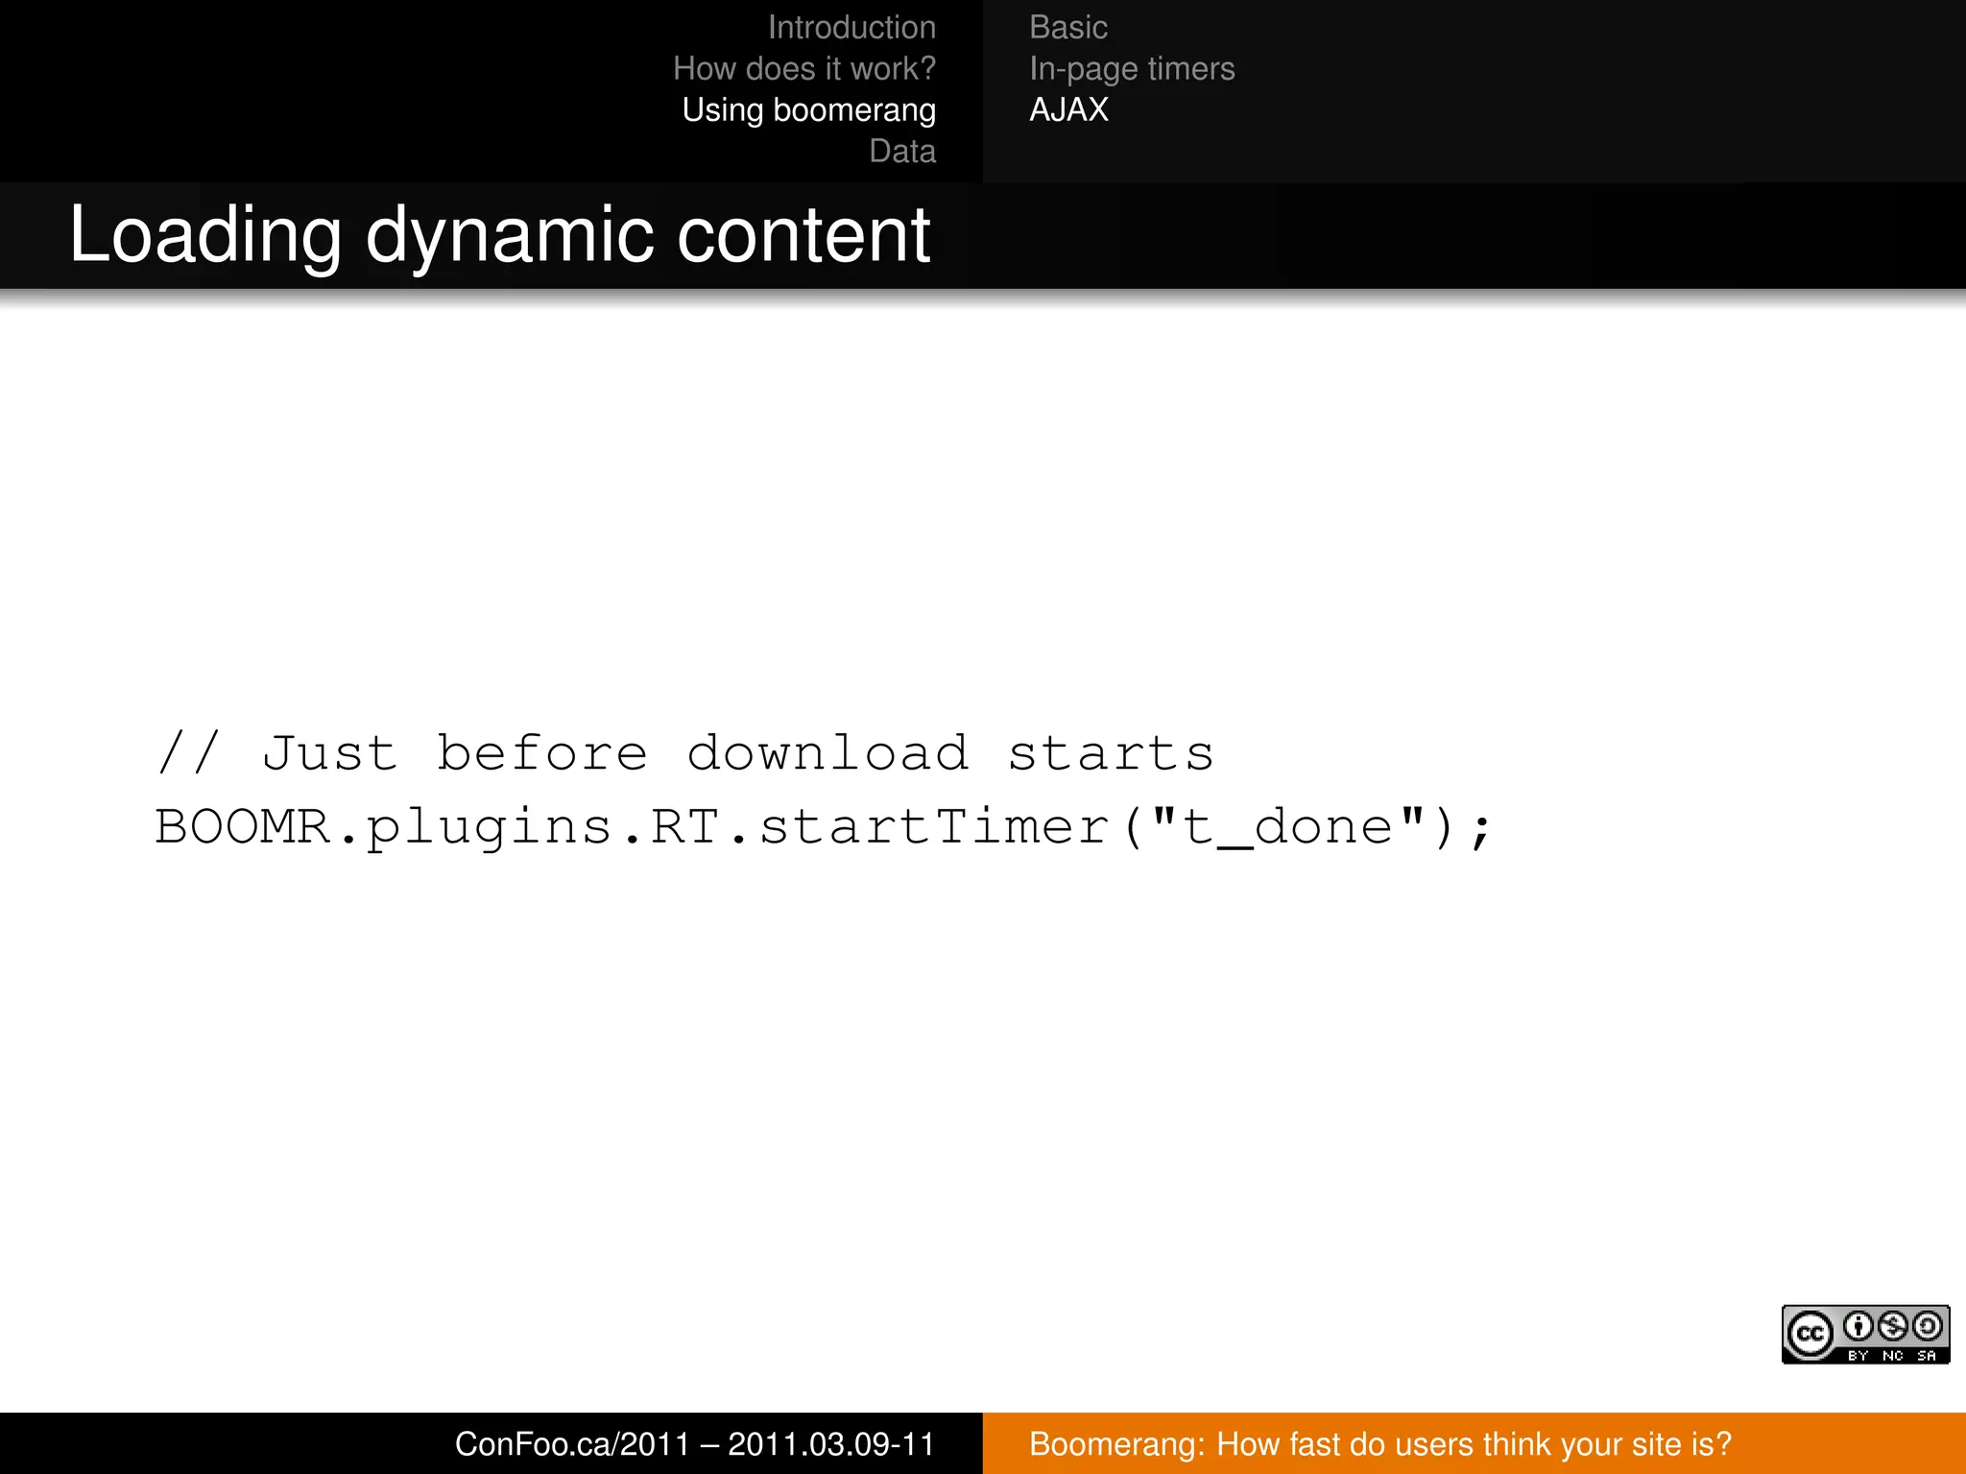Go to 'How does it work?' section
The image size is (1966, 1474).
click(x=804, y=69)
